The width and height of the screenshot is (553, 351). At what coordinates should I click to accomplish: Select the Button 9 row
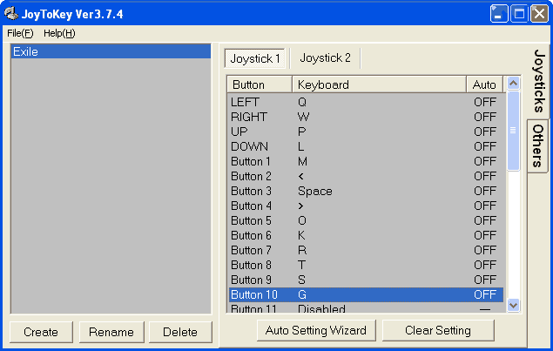[x=366, y=280]
